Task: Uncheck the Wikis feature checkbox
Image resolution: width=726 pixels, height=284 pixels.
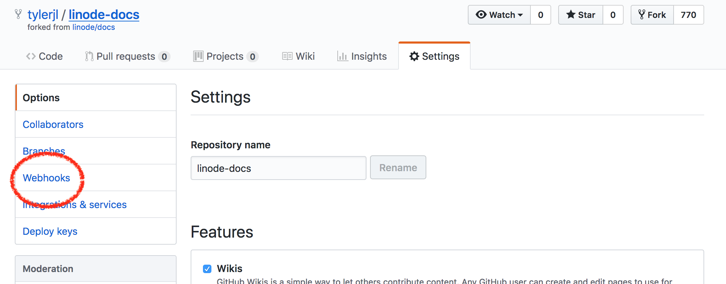Action: 207,269
